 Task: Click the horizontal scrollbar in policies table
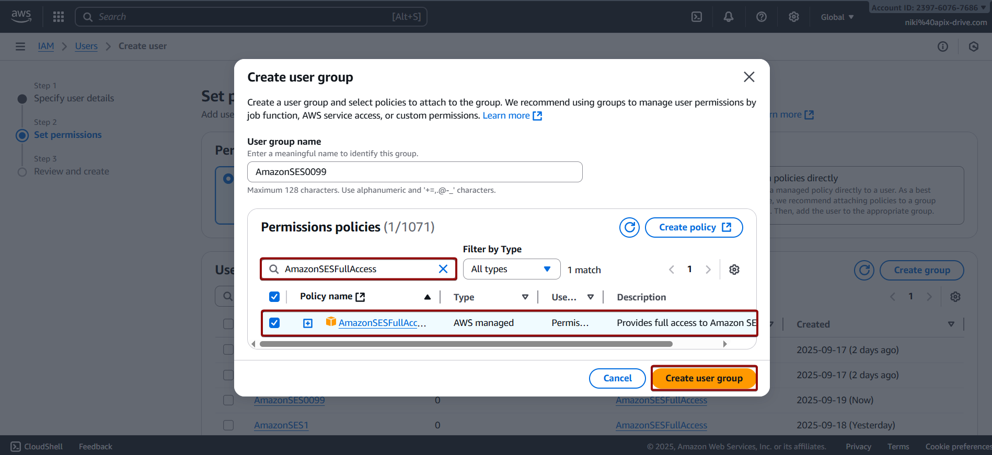pyautogui.click(x=466, y=344)
